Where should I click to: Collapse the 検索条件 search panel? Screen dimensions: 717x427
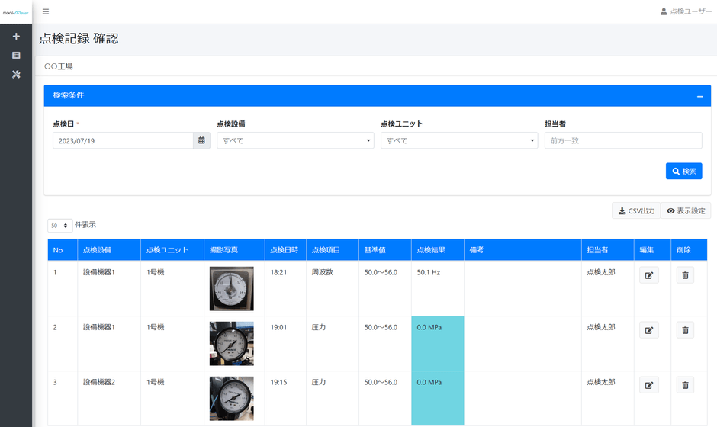(699, 96)
